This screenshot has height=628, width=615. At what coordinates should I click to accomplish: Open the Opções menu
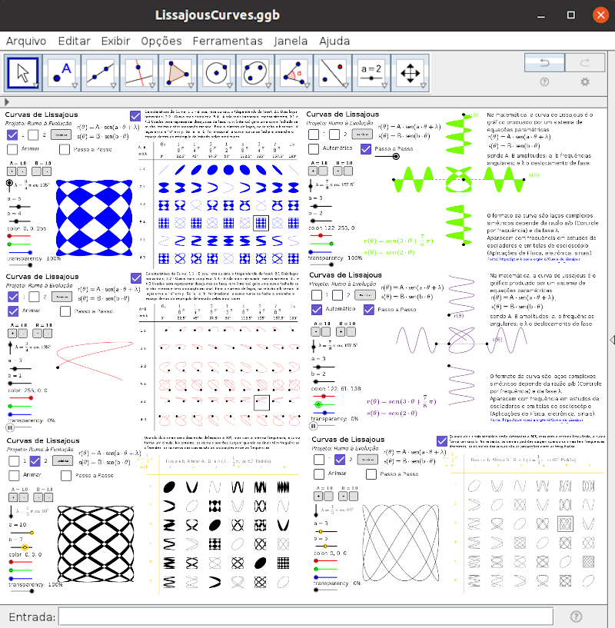coord(161,41)
